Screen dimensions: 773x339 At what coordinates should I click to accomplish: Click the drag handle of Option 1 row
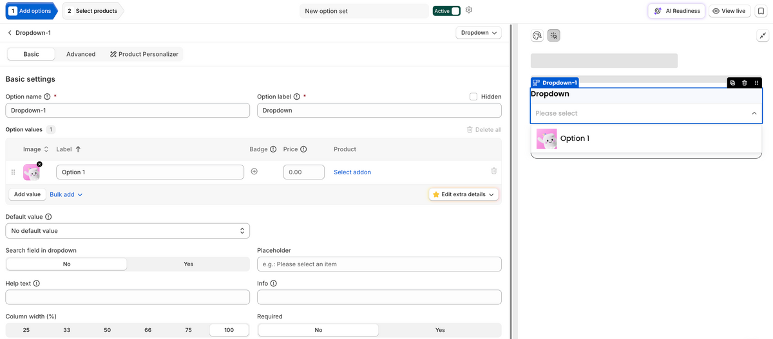point(13,172)
